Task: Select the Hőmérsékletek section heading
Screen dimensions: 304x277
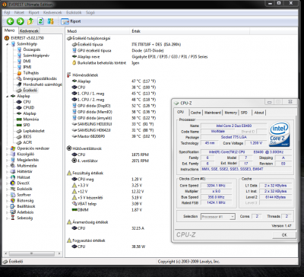Action: [85, 75]
